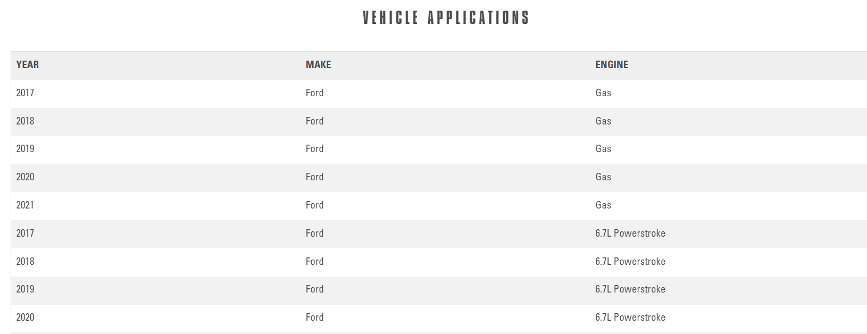
Task: Click Ford in the 2018 Powerstroke row
Action: click(x=314, y=262)
